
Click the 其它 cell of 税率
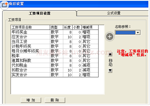click(90, 56)
